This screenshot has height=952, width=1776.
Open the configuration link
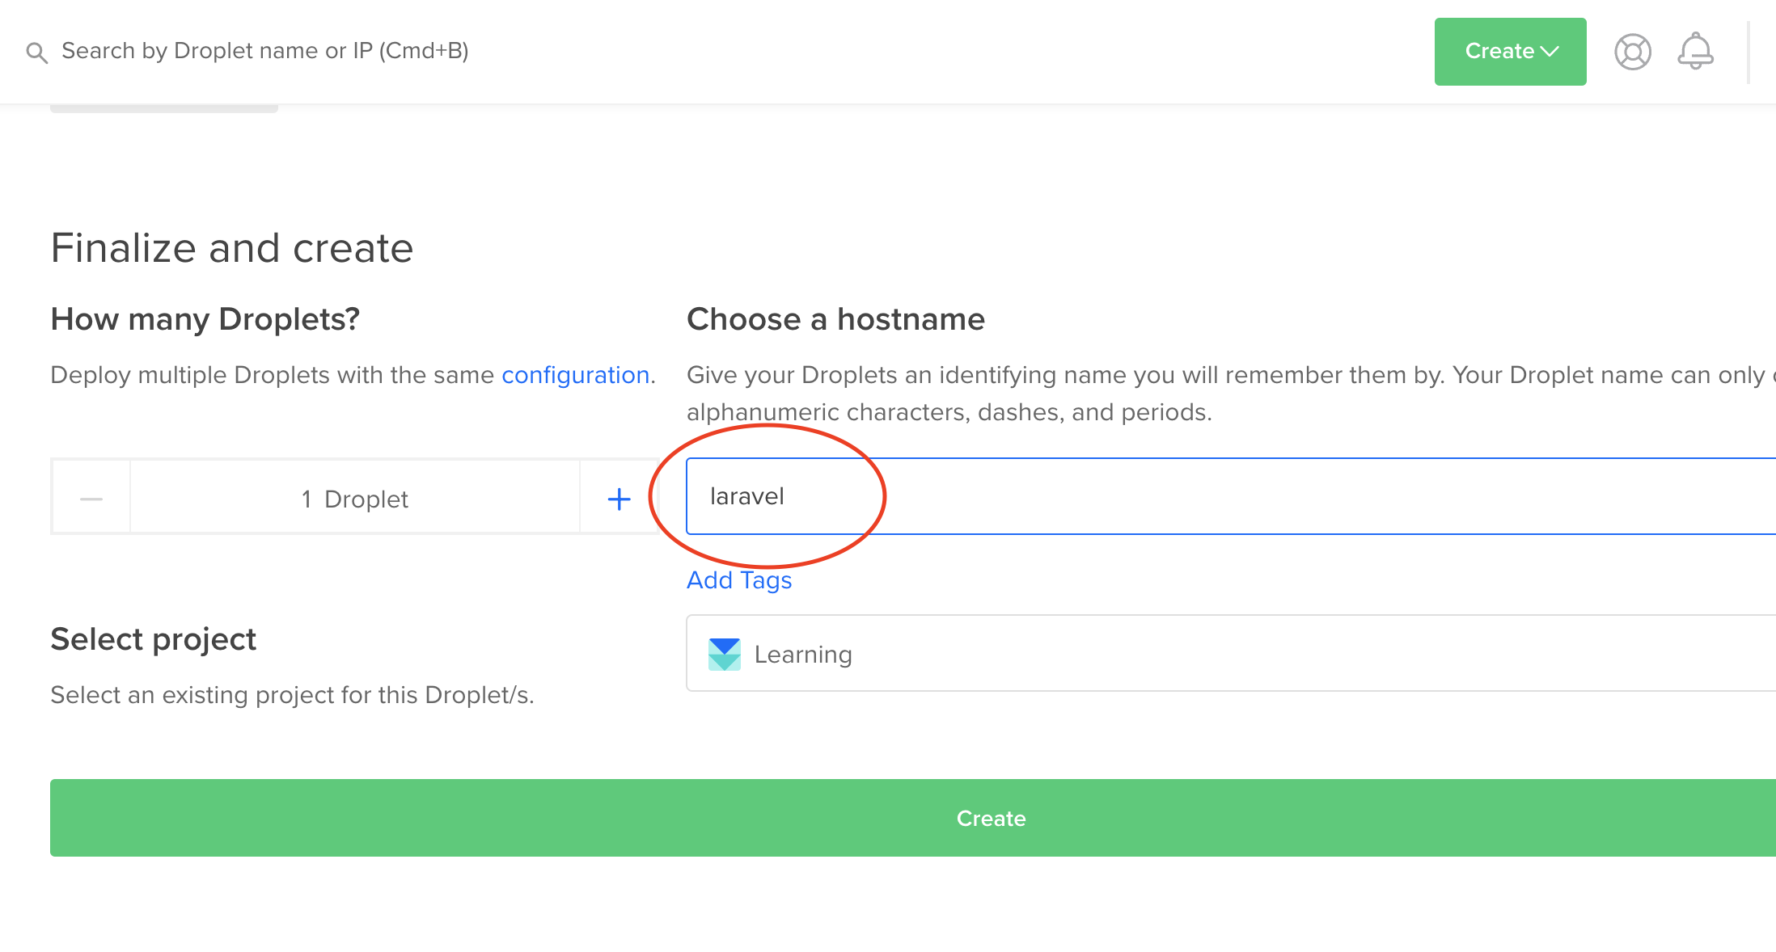click(576, 375)
